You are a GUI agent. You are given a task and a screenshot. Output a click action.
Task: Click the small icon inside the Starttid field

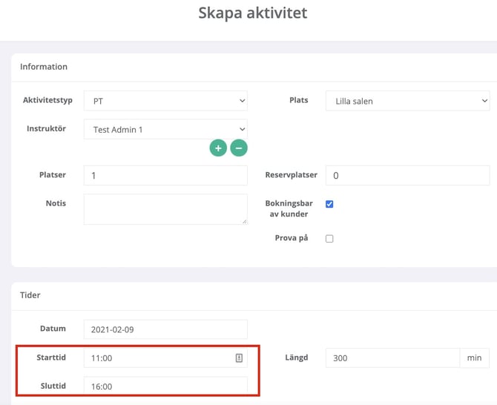239,358
